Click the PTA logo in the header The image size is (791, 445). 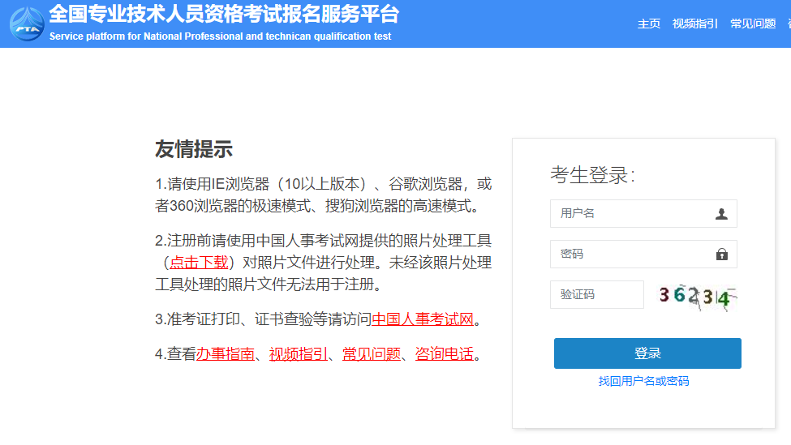[28, 24]
